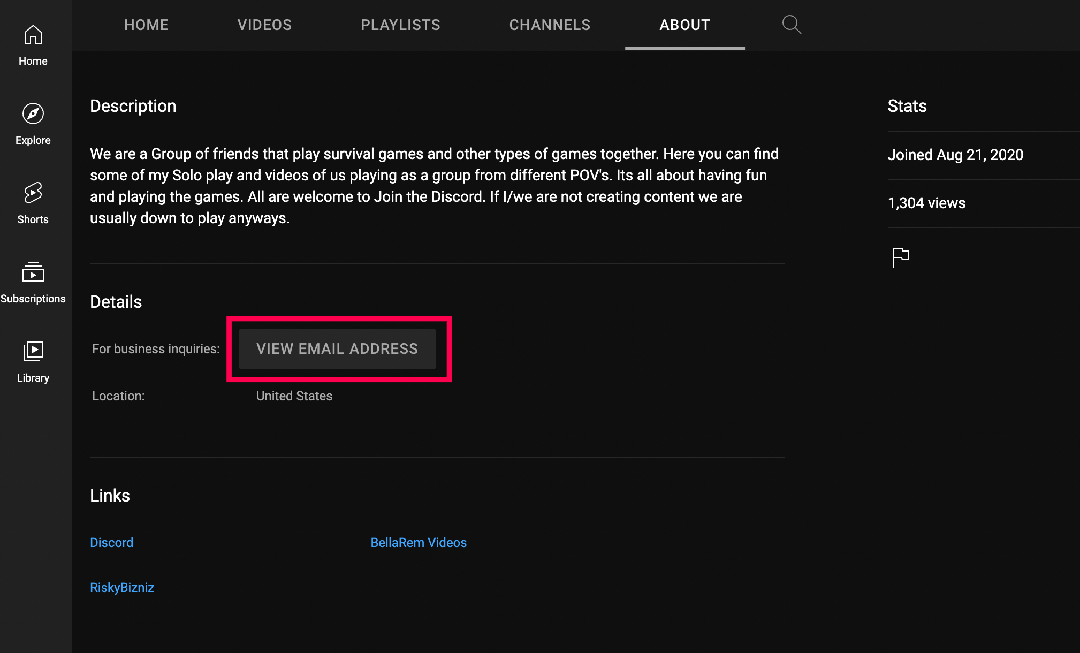Click the 1,304 views stat
The image size is (1080, 653).
926,203
